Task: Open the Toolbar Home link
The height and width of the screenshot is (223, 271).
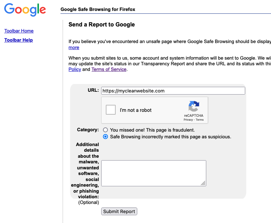Action: point(19,31)
